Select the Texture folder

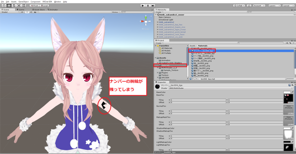165,75
